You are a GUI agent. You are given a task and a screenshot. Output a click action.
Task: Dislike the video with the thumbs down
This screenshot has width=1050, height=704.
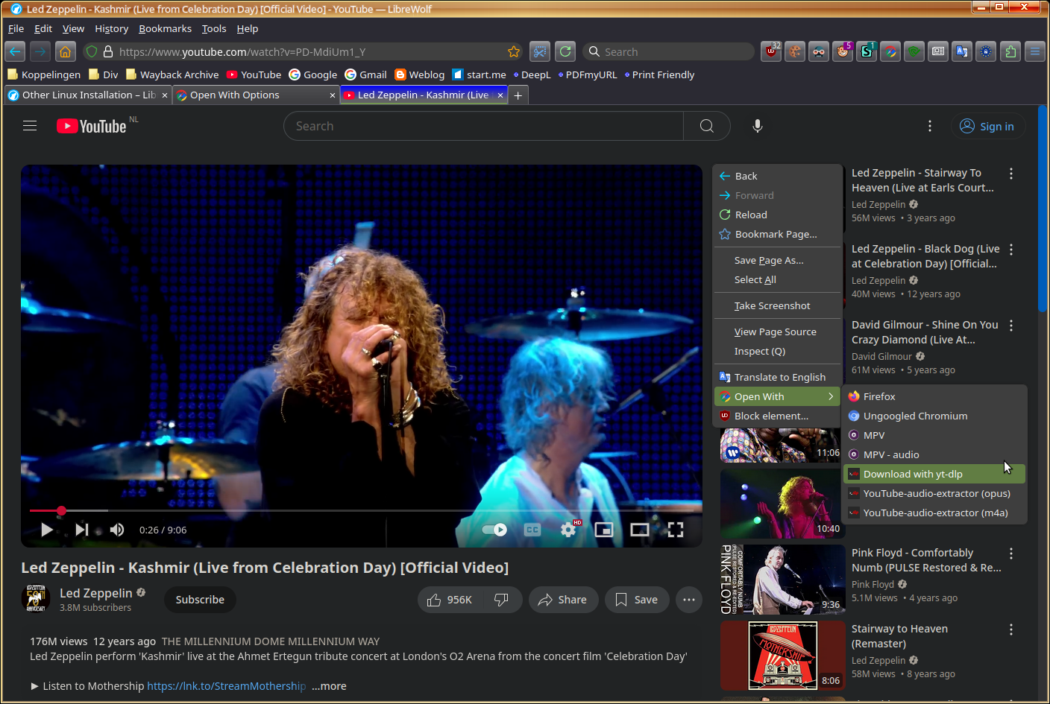pyautogui.click(x=501, y=600)
